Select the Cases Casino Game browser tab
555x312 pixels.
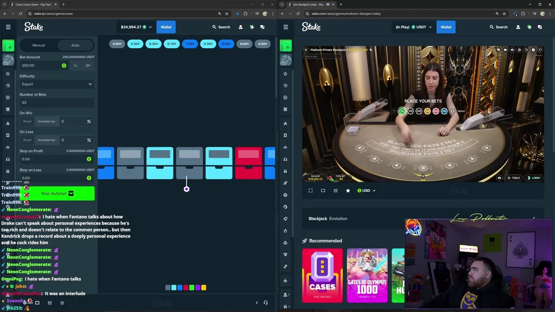point(34,4)
